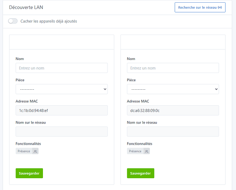Image resolution: width=236 pixels, height=190 pixels.
Task: Toggle 'Cacher les appareils déjà ajoutés' switch
Action: coord(13,21)
